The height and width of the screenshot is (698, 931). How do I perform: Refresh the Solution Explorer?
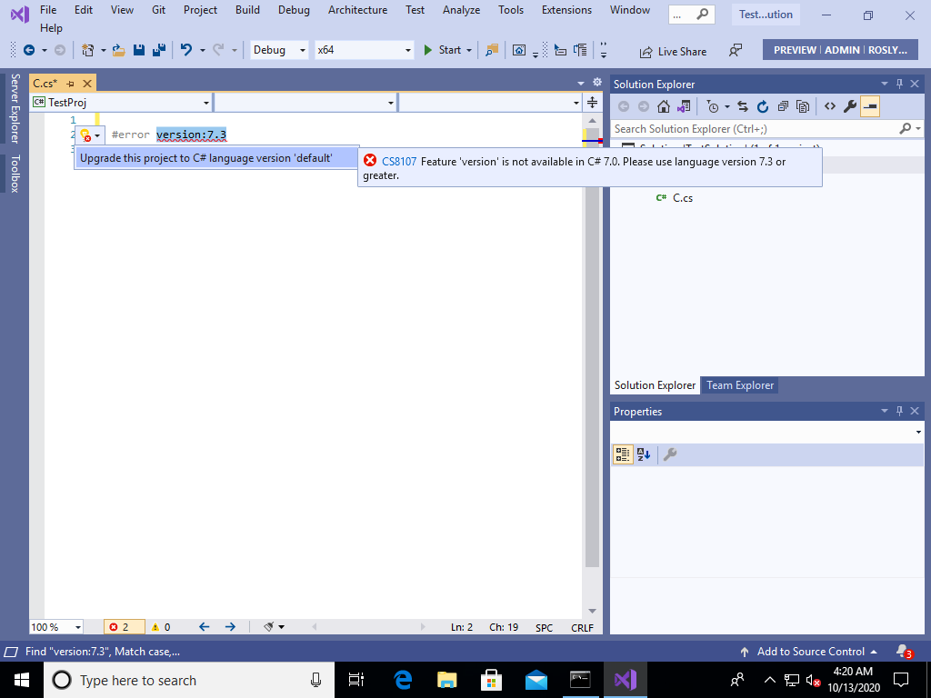(763, 107)
